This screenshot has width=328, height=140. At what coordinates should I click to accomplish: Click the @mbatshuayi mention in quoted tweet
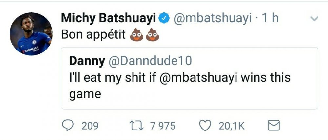[199, 78]
